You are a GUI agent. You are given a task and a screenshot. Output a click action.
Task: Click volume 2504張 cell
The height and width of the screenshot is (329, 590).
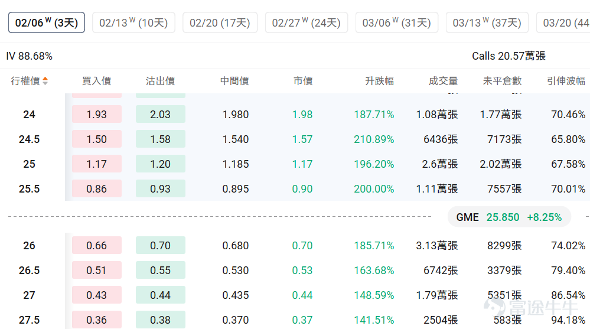(441, 320)
